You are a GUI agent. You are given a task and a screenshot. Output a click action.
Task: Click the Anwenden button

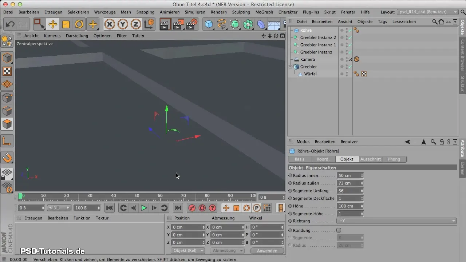[267, 251]
